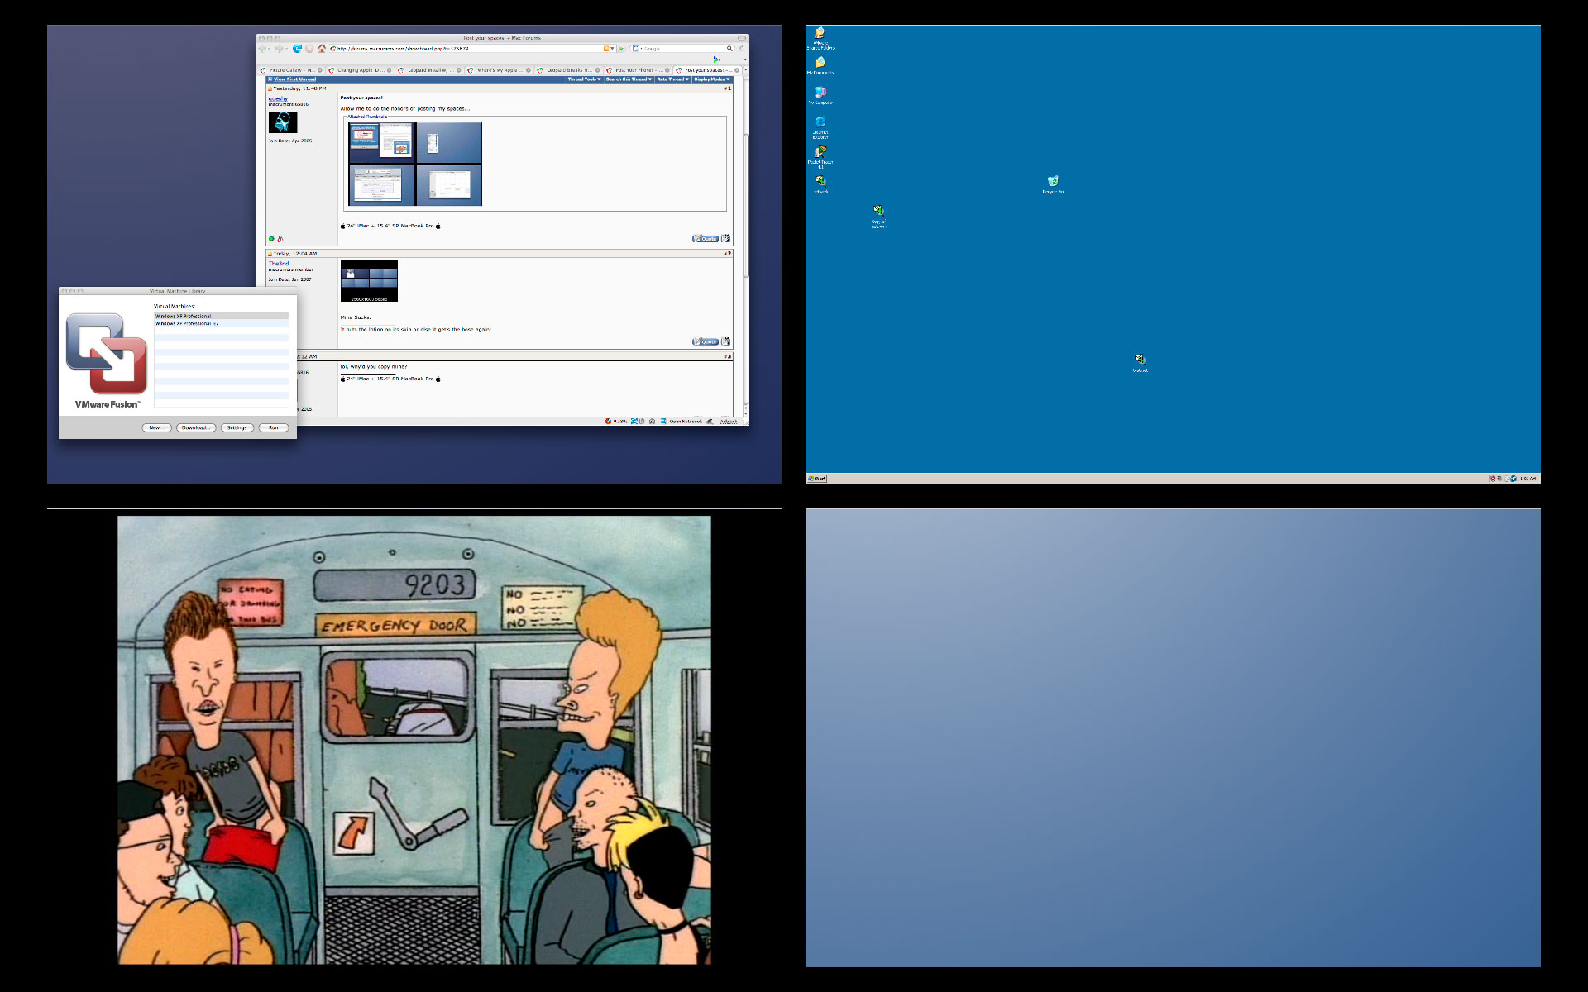1588x992 pixels.
Task: Click the View First Unread link
Action: click(294, 79)
